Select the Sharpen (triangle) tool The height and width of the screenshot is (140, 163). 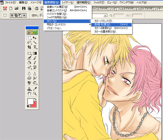[x=35, y=73]
